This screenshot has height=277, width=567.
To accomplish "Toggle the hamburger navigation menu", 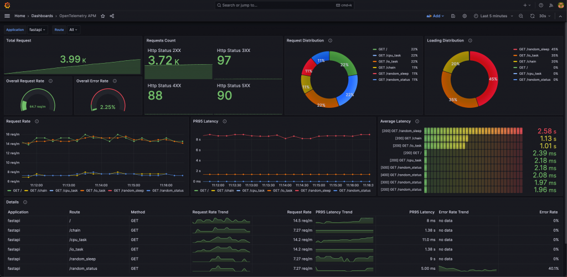I will click(x=7, y=16).
